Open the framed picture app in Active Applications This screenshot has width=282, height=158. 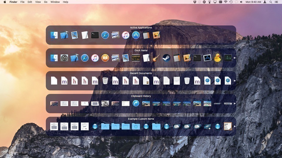(156, 35)
